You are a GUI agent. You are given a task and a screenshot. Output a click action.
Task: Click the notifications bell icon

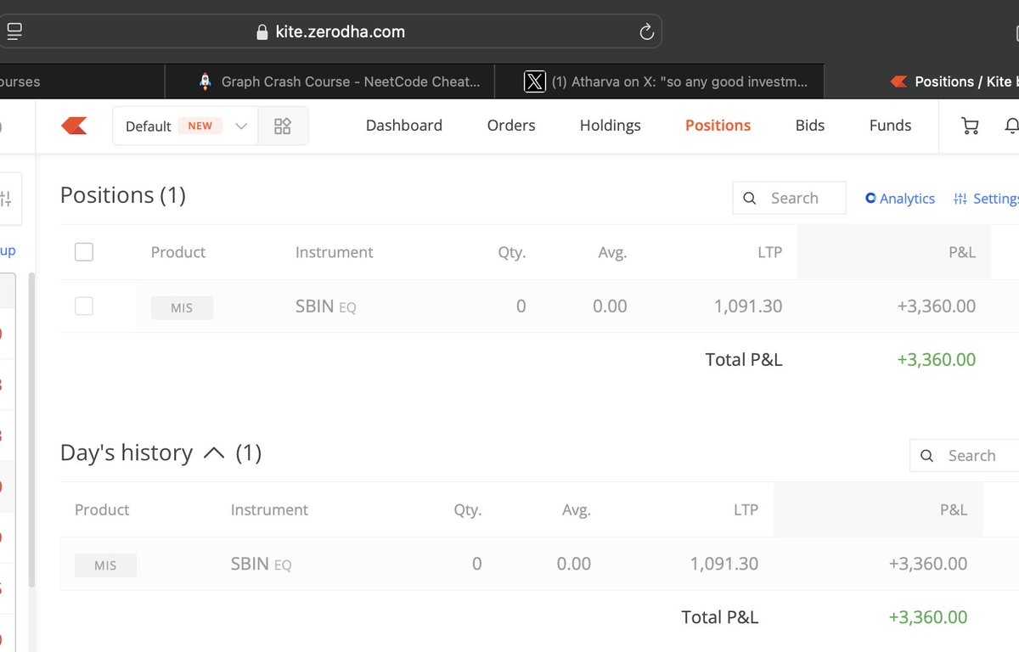point(1011,126)
